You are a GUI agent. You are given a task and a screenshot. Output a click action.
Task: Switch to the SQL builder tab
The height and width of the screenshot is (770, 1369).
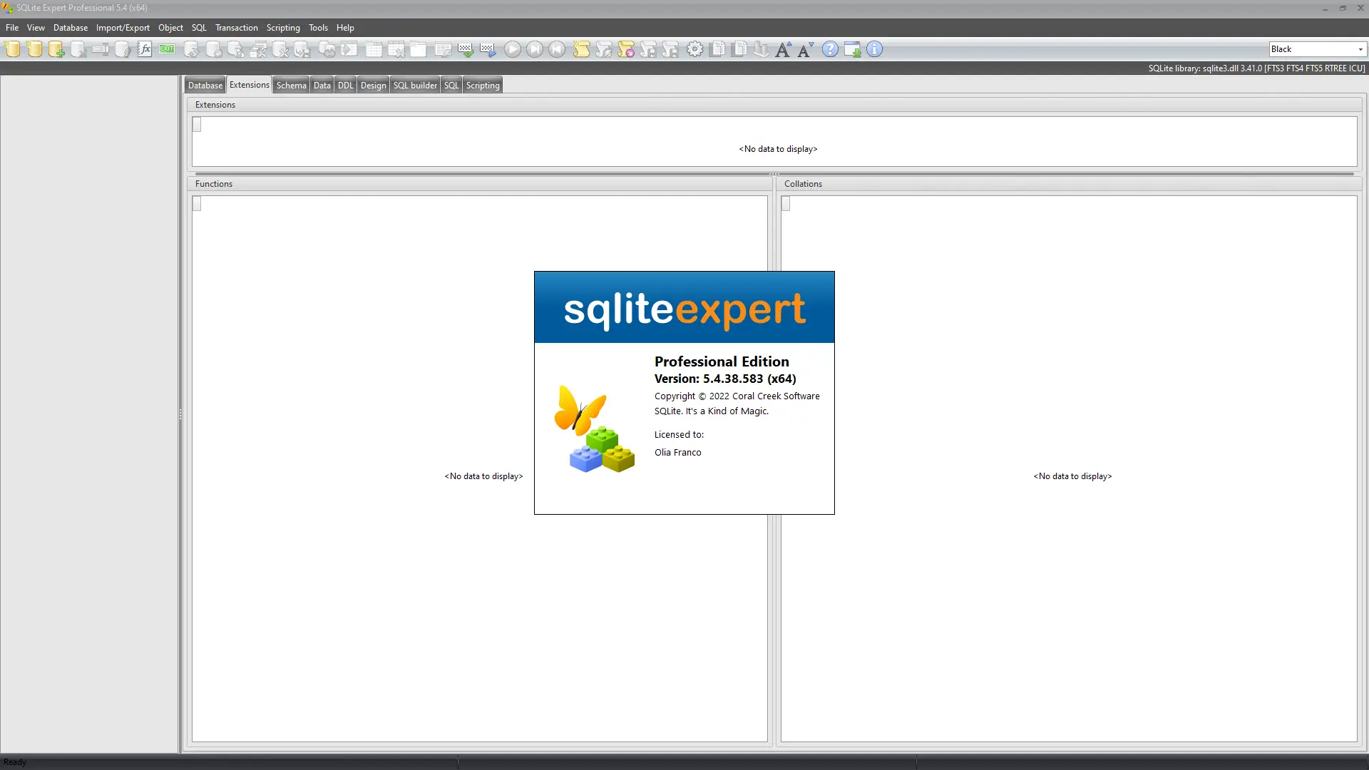415,85
